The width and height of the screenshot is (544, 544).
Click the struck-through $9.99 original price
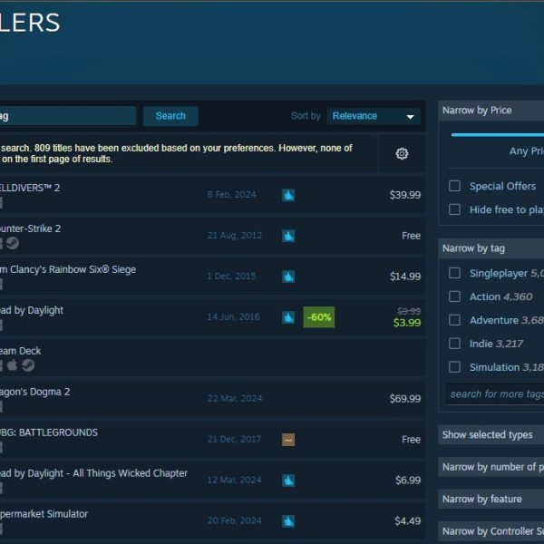pos(409,311)
